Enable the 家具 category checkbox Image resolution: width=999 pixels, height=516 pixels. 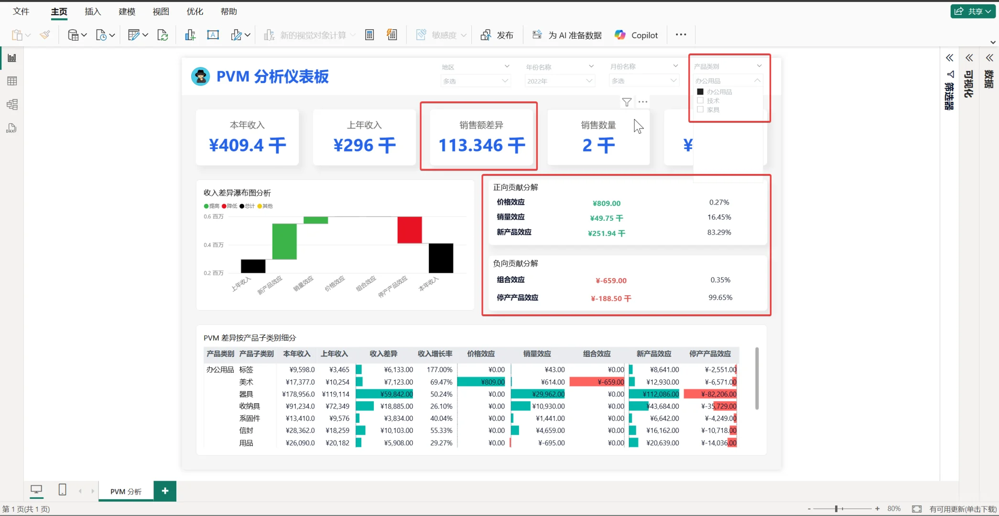click(701, 109)
